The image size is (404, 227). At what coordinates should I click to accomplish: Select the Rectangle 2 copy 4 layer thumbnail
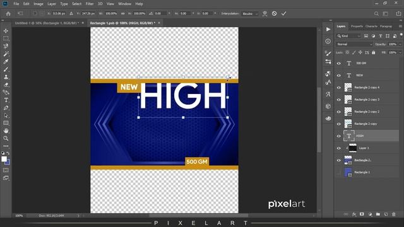click(x=348, y=88)
